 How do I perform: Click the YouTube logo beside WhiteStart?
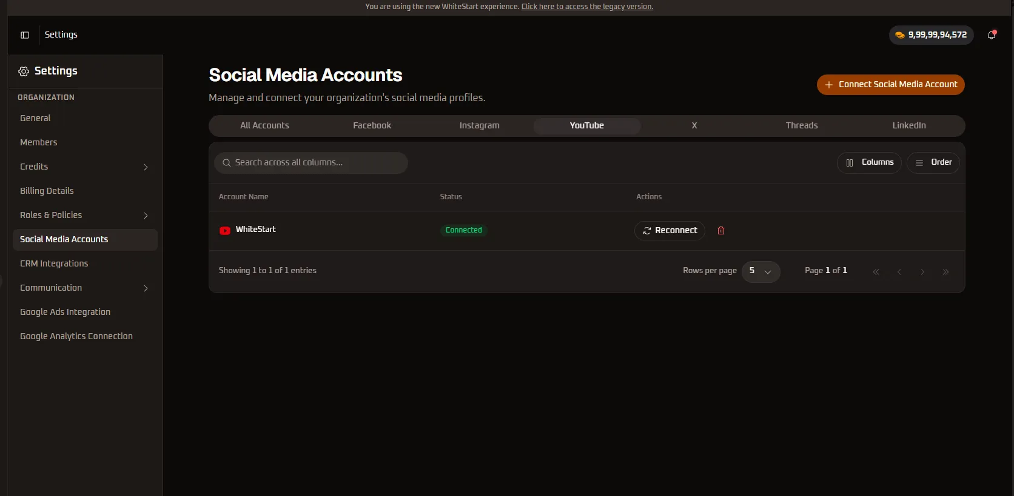point(225,230)
